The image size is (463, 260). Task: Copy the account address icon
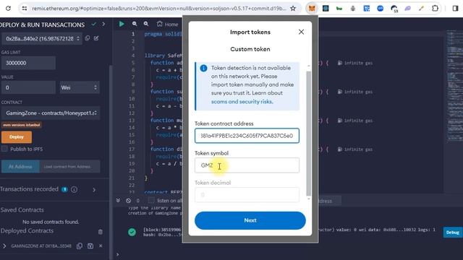88,38
